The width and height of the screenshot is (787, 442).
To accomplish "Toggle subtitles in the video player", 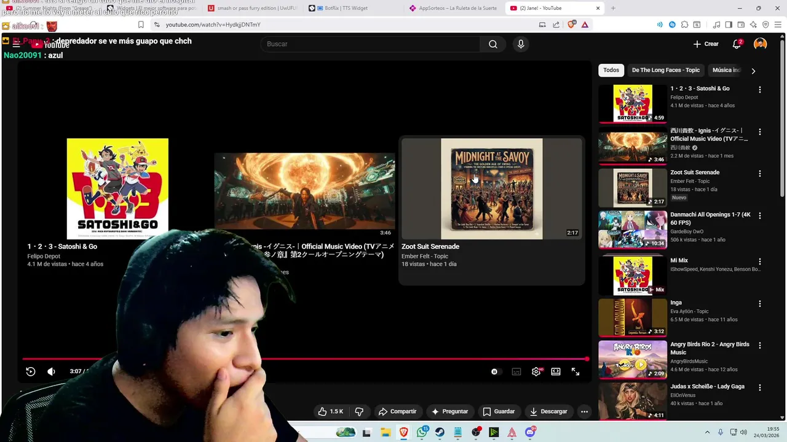I will point(516,371).
